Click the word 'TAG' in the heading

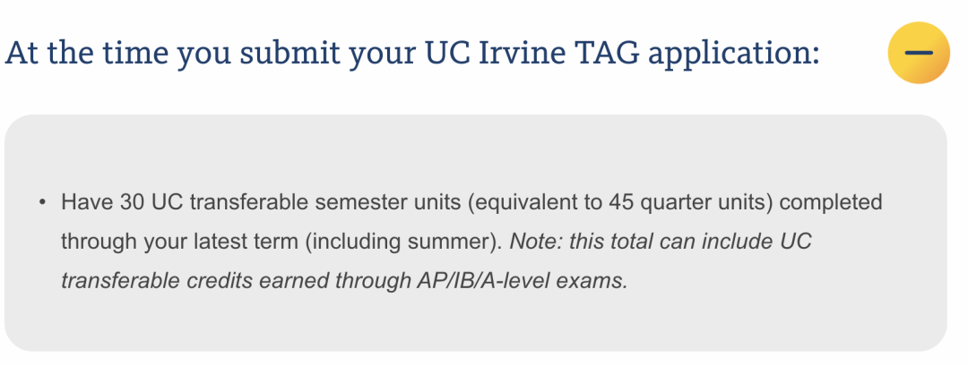(606, 53)
